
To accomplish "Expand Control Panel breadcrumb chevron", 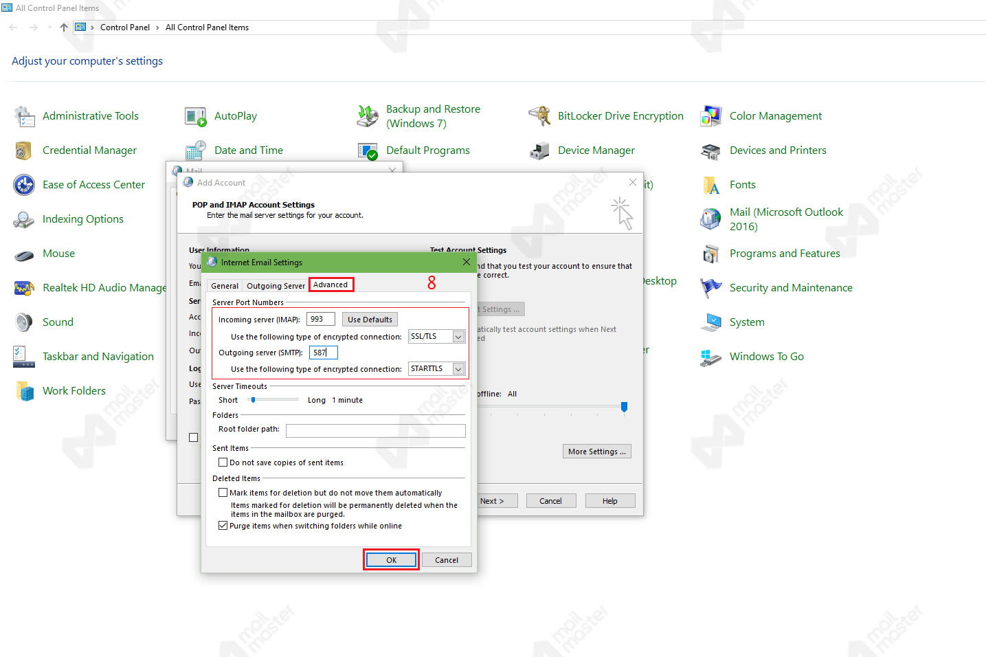I will 157,27.
